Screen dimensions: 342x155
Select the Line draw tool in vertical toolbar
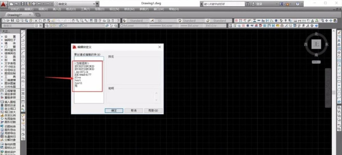pyautogui.click(x=23, y=33)
